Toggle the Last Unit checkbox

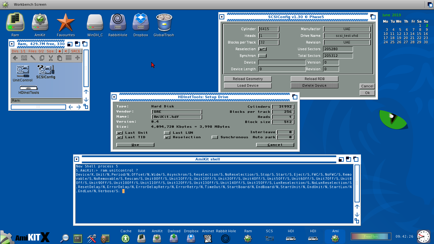coord(119,133)
